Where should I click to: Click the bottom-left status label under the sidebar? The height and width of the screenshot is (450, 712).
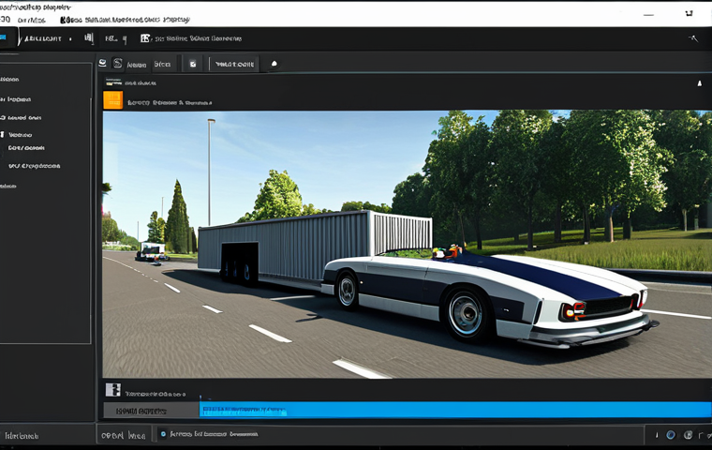pos(22,435)
